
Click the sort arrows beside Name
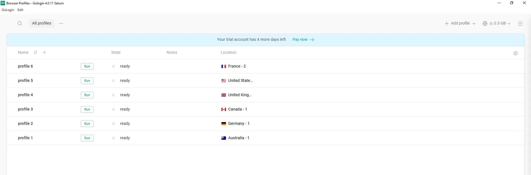[x=35, y=52]
